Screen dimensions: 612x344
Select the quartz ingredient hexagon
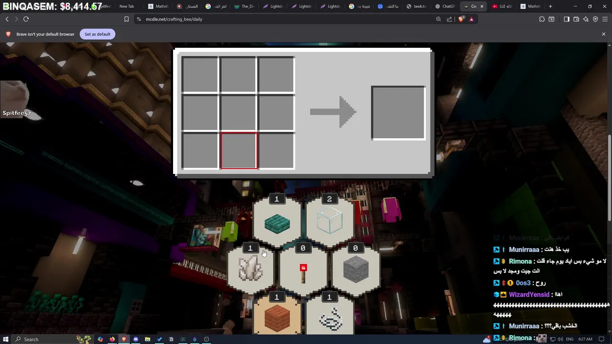pyautogui.click(x=251, y=270)
